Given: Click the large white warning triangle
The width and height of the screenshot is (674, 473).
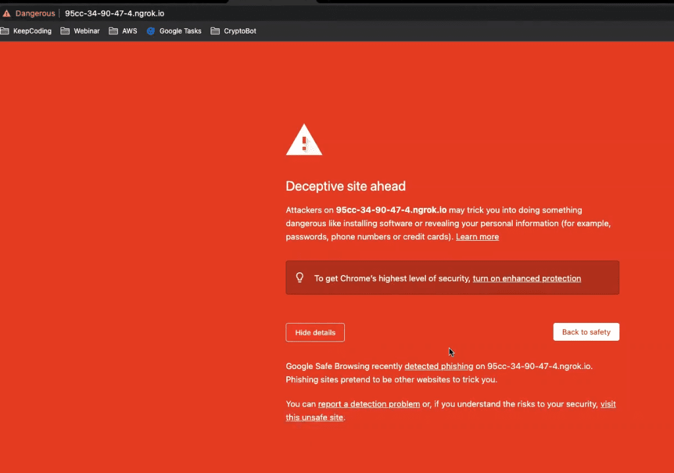Looking at the screenshot, I should (x=304, y=140).
